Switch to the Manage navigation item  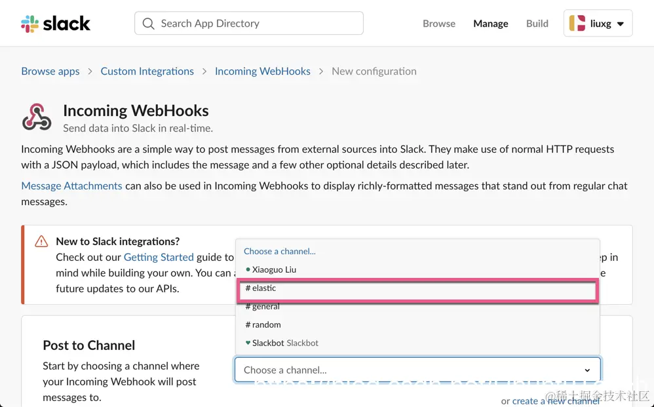(491, 24)
